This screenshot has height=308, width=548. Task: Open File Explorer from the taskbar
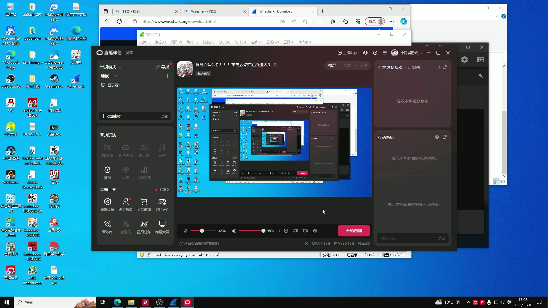(131, 302)
